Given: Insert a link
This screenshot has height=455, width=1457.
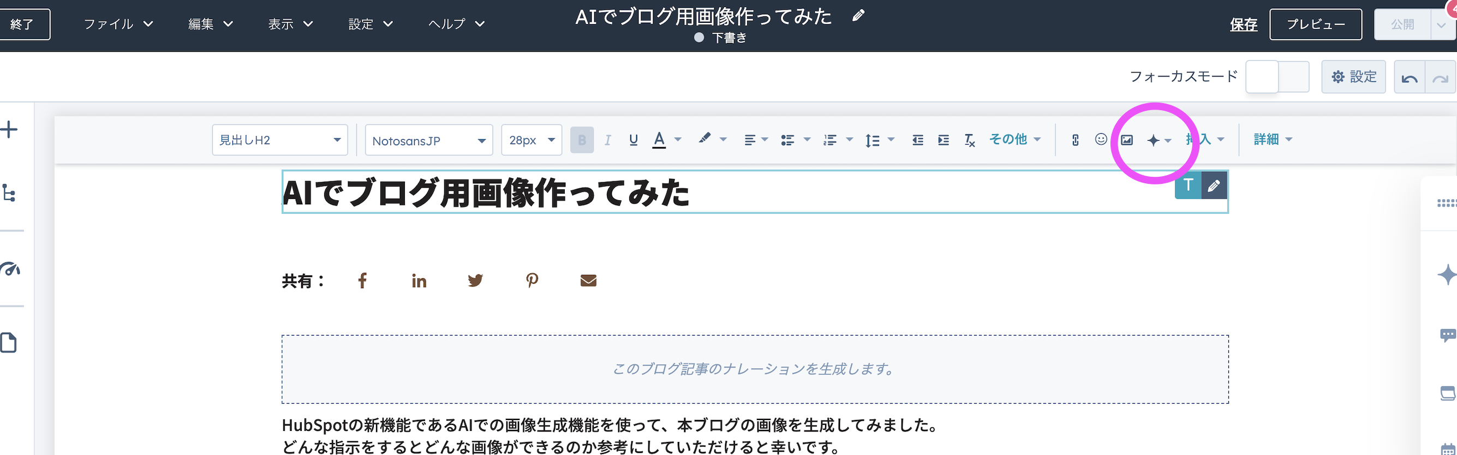Looking at the screenshot, I should pos(1075,140).
